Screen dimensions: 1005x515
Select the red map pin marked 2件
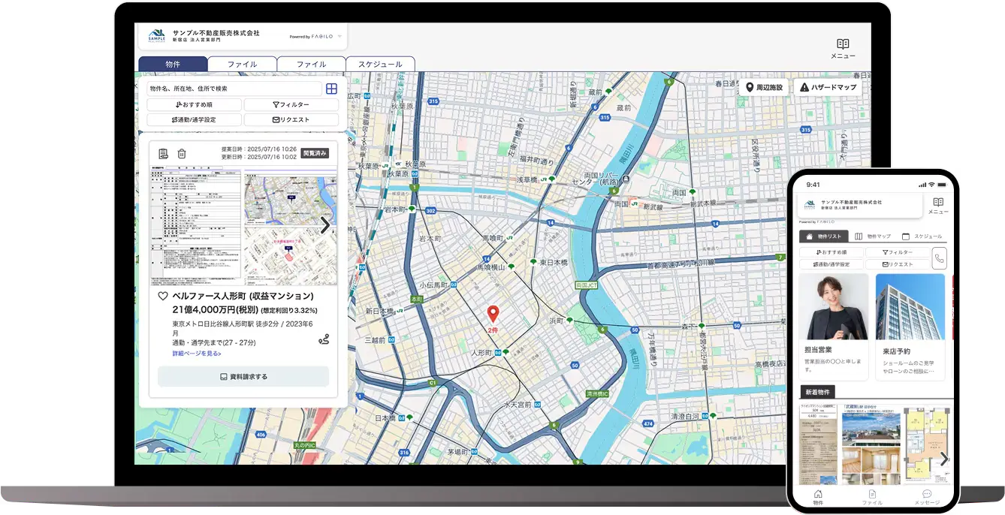[x=493, y=315]
